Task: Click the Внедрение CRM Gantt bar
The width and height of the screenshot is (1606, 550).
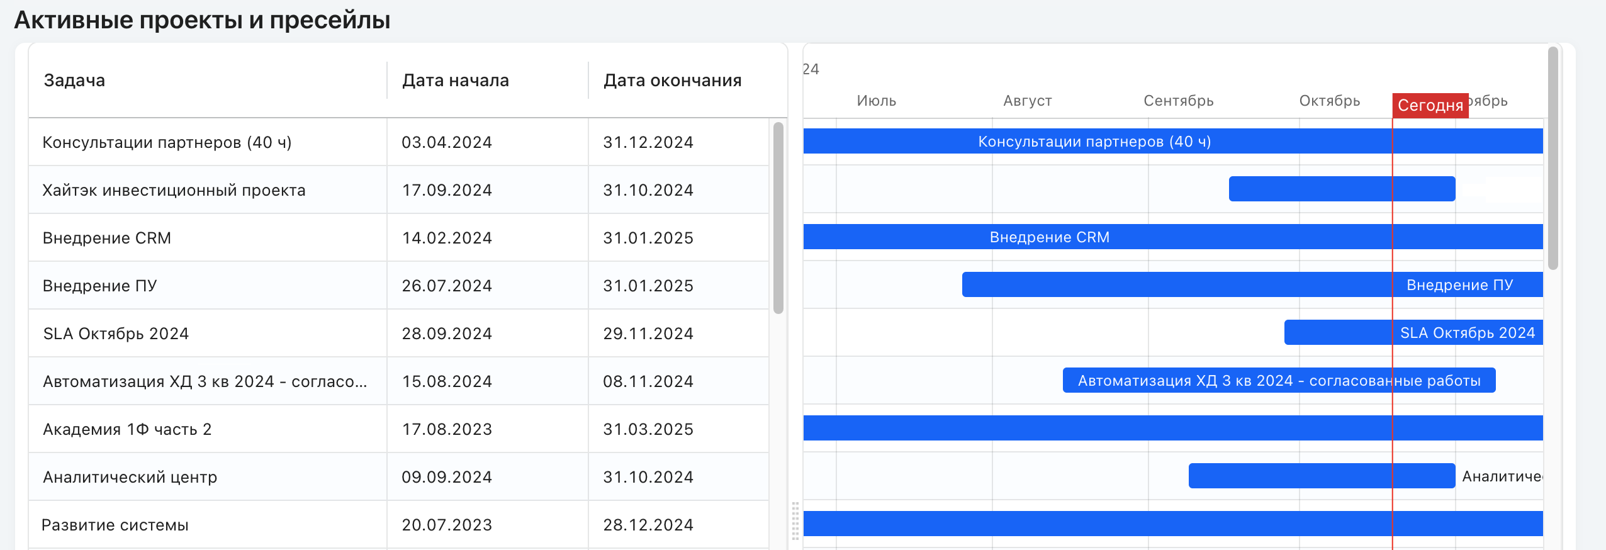Action: [1173, 237]
